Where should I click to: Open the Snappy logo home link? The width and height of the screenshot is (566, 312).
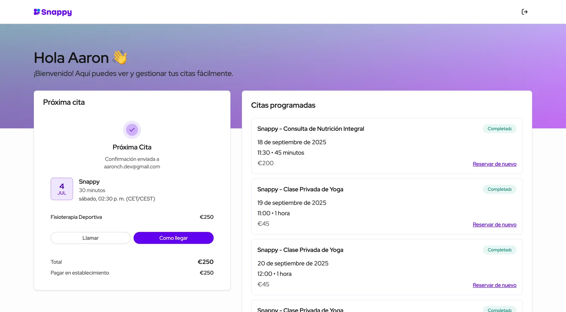53,12
